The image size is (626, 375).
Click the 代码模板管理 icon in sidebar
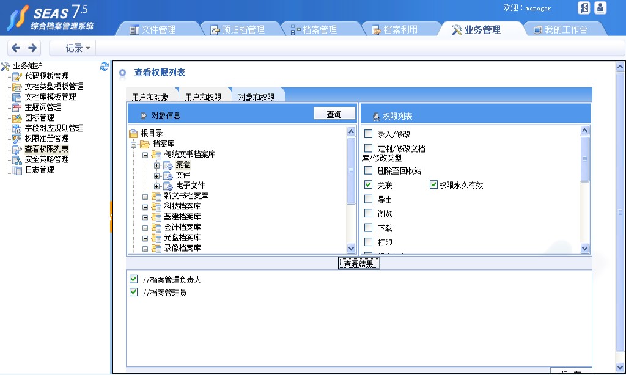pos(17,76)
